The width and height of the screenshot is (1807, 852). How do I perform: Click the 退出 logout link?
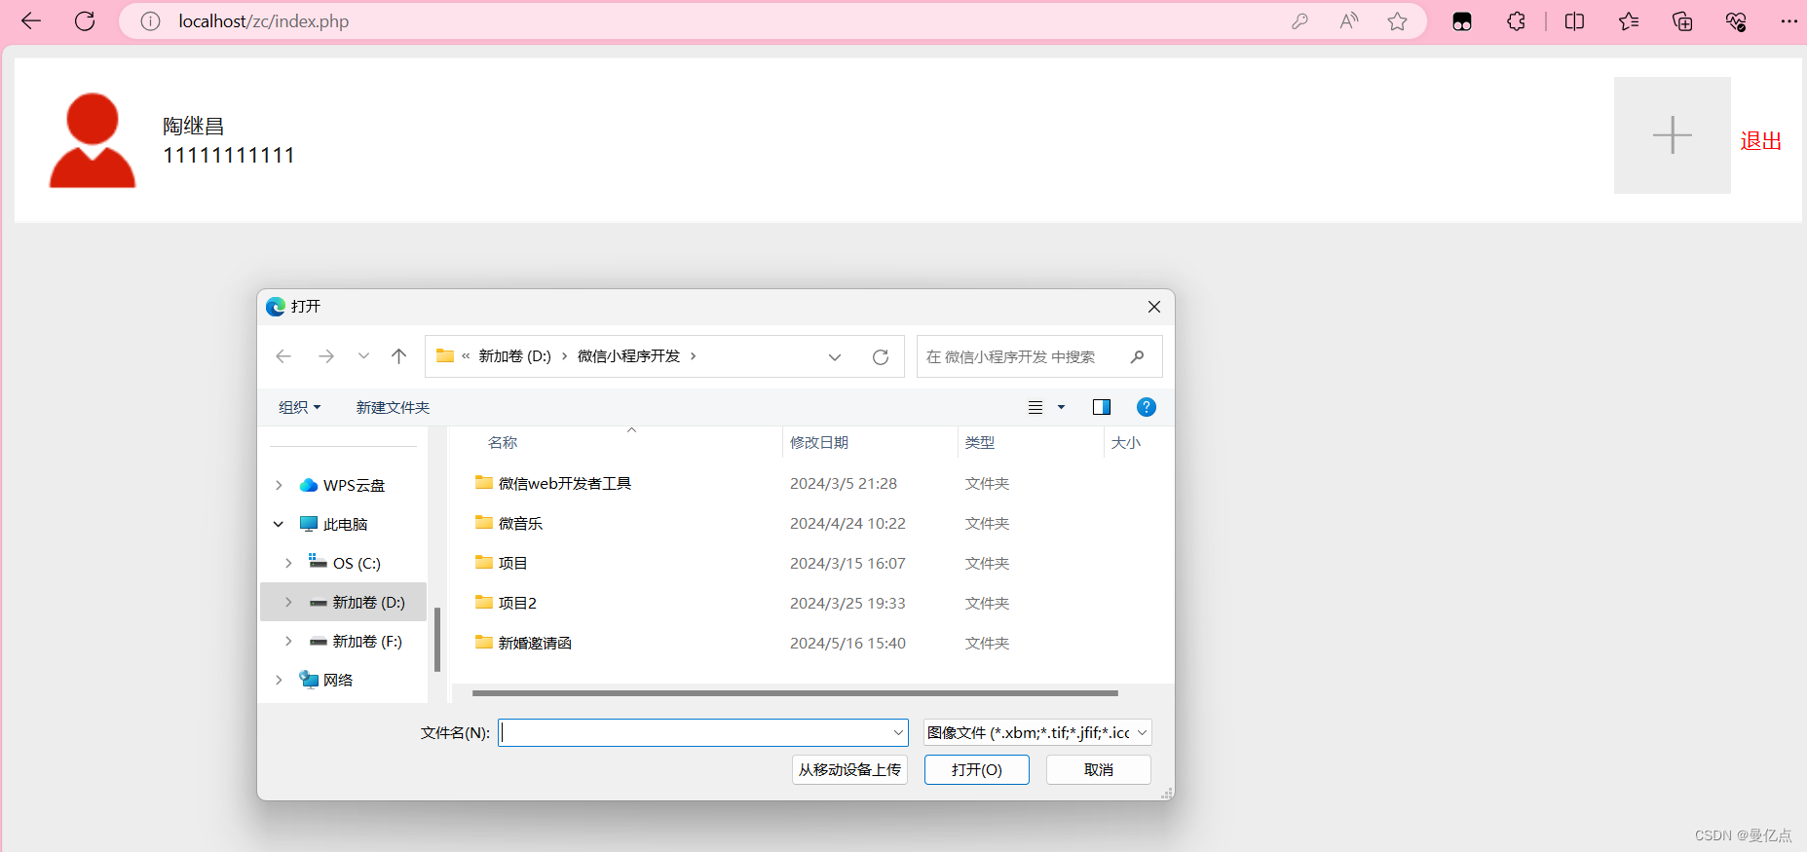pos(1761,141)
